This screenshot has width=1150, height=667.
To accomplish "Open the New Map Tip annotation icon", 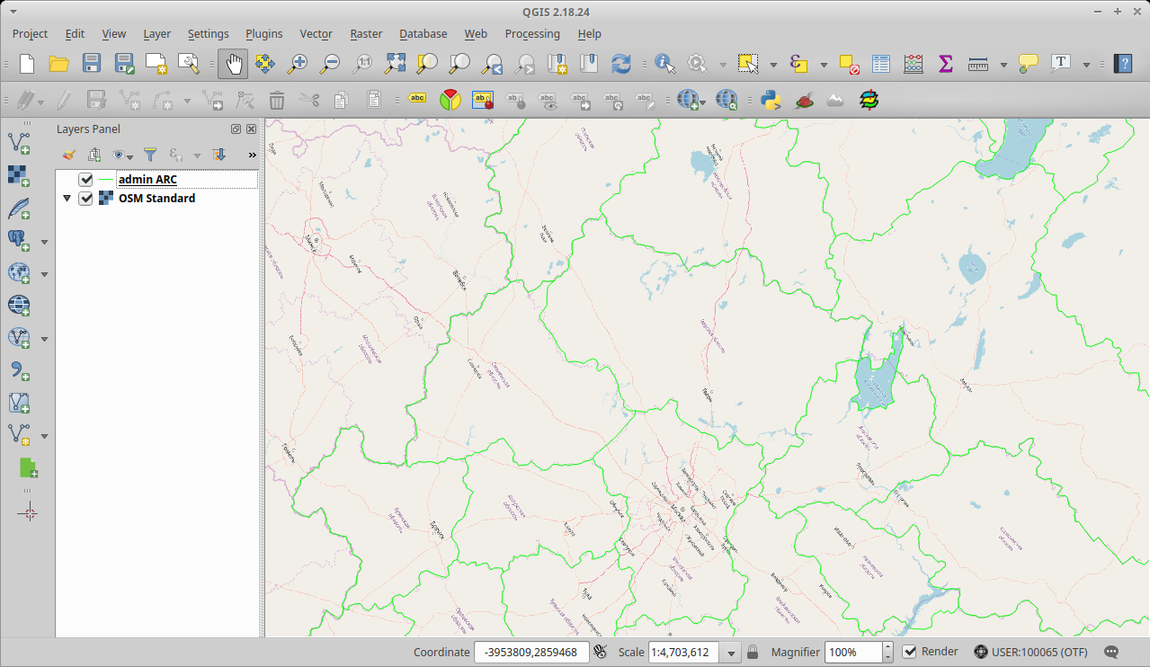I will 1027,64.
